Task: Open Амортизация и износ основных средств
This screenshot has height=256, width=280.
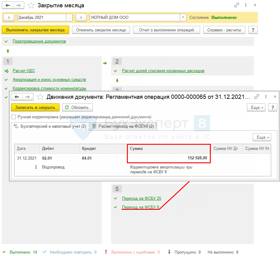Action: tap(49, 80)
